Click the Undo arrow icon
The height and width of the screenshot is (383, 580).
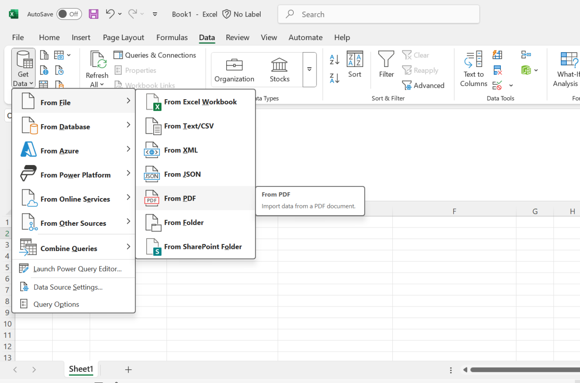coord(110,14)
